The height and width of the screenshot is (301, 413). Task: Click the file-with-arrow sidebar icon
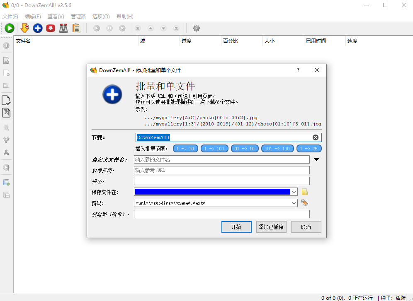coord(6,60)
